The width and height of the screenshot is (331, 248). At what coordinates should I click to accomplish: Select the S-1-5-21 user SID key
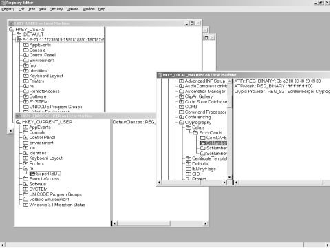click(63, 39)
